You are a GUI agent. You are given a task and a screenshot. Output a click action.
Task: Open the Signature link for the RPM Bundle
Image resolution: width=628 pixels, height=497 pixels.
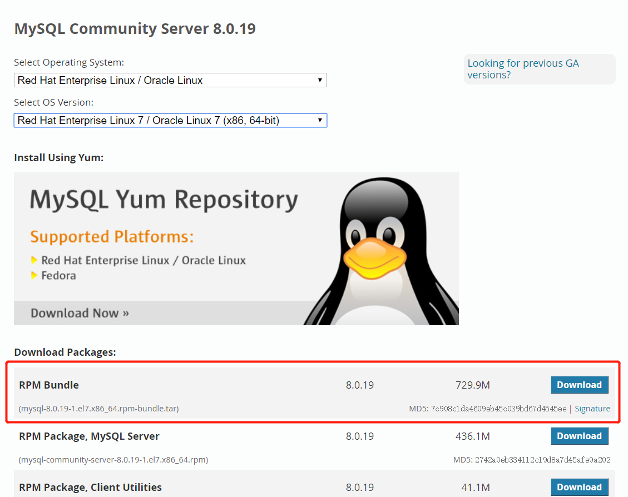click(592, 408)
